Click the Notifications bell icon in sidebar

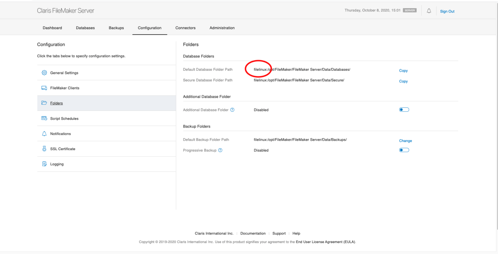tap(44, 133)
